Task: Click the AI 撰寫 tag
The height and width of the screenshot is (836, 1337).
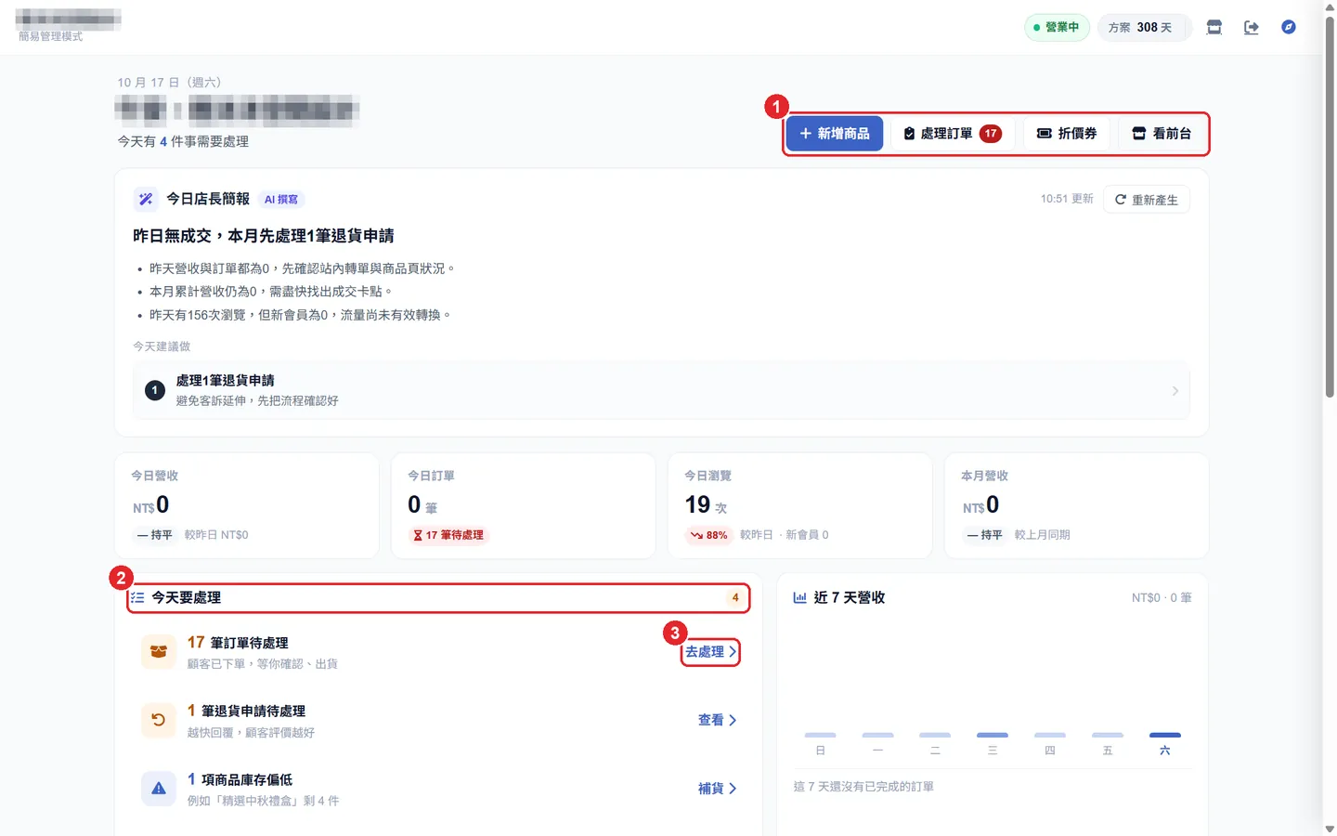Action: pyautogui.click(x=280, y=200)
